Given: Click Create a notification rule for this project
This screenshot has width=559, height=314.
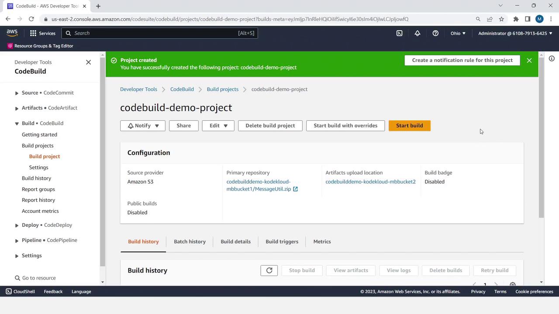Looking at the screenshot, I should point(462,60).
